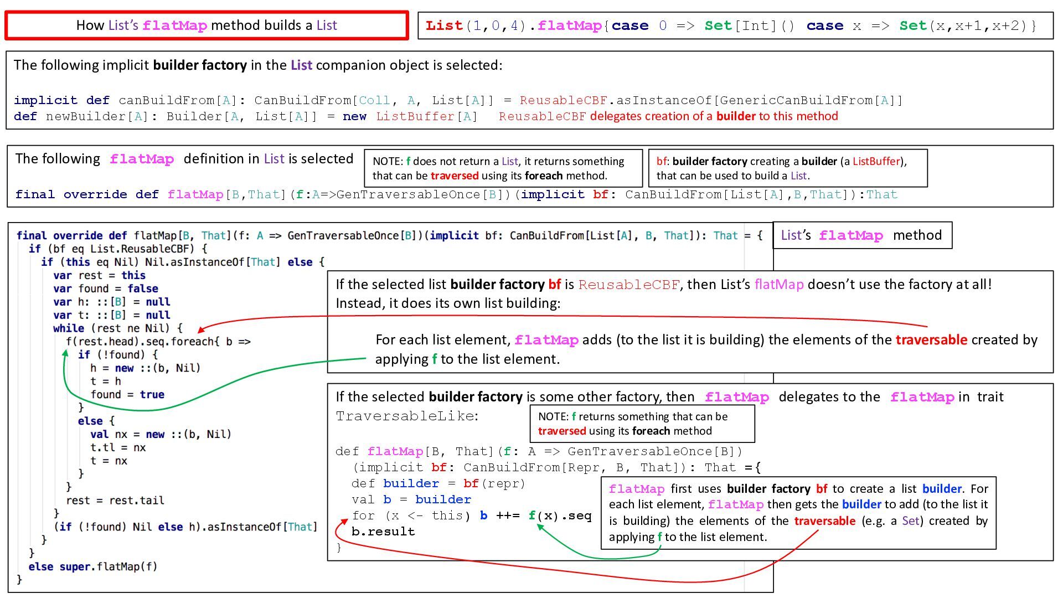
Task: Click the code line "t = h"
Action: [x=106, y=381]
